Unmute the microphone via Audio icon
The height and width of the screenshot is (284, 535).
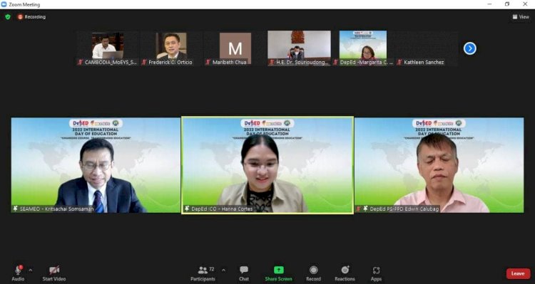point(18,270)
